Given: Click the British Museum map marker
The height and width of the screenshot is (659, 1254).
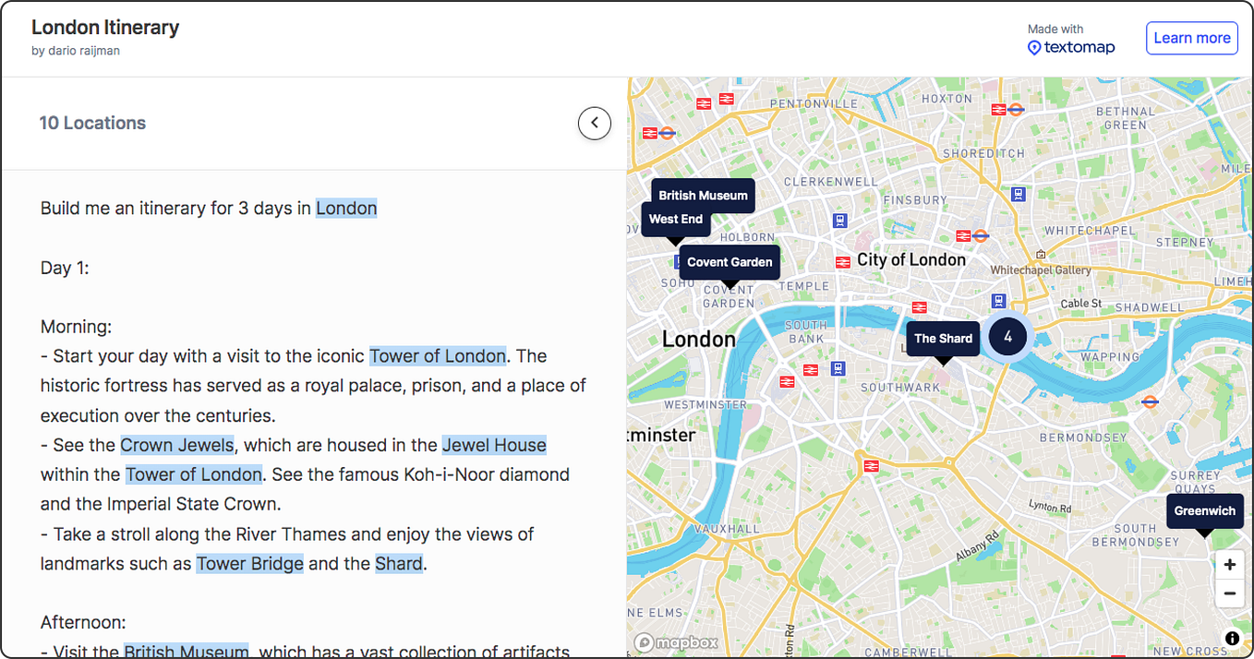Looking at the screenshot, I should [x=703, y=195].
